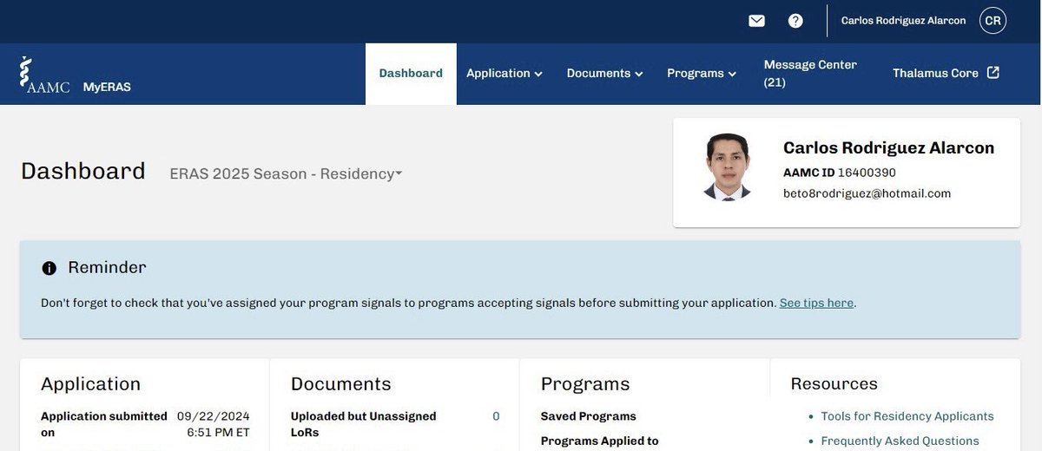
Task: Click the Resources card heading
Action: (834, 384)
